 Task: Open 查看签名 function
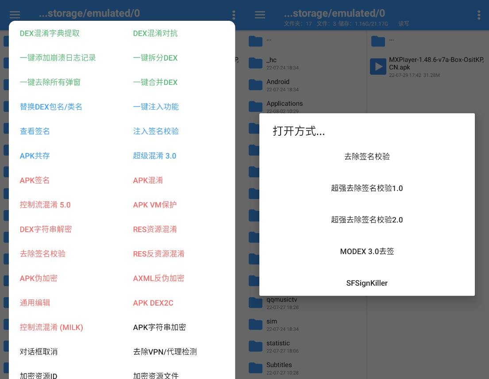[35, 131]
